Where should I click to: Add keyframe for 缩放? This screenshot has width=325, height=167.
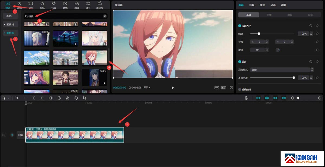tap(317, 34)
